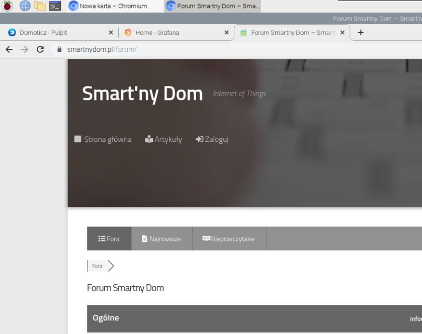Click the Smartny Dom tab house favicon
Viewport: 422px width, 334px height.
243,33
